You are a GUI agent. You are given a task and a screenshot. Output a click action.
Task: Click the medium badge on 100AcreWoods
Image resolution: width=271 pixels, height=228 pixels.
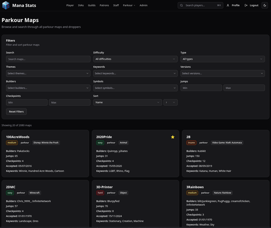(12, 143)
